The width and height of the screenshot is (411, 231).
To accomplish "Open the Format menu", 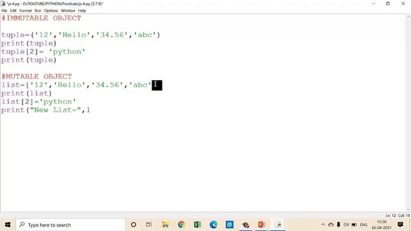I will point(26,11).
